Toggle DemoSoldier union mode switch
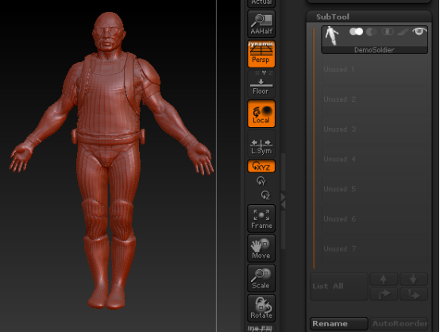The width and height of the screenshot is (440, 332). [356, 32]
